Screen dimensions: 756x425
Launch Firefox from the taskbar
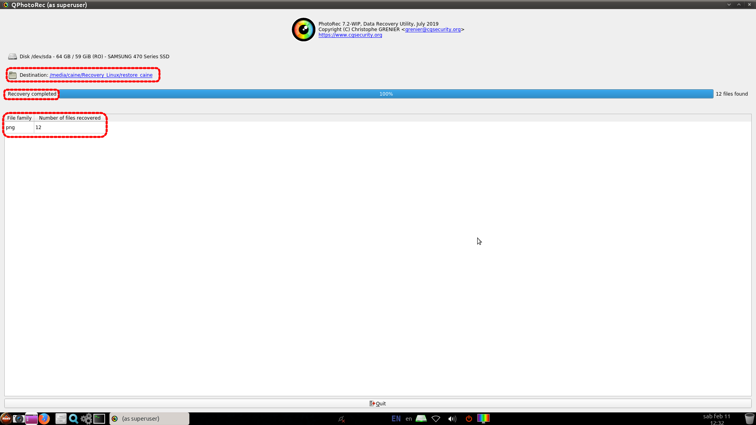click(x=44, y=418)
